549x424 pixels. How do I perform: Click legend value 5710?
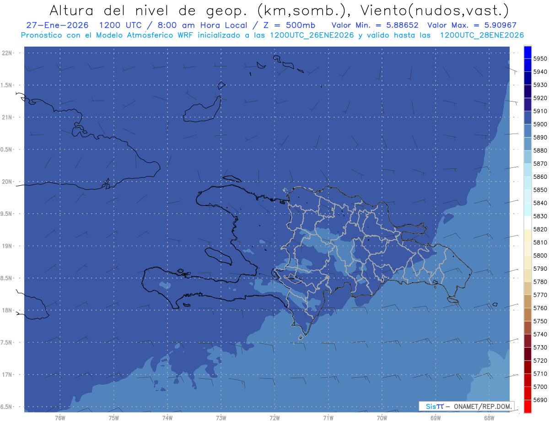click(x=540, y=374)
